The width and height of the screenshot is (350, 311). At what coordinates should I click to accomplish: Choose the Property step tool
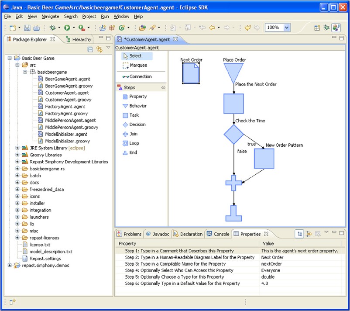click(137, 97)
